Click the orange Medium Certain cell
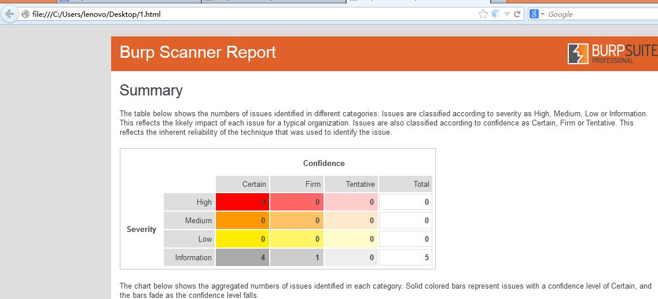The image size is (658, 299). coord(242,220)
